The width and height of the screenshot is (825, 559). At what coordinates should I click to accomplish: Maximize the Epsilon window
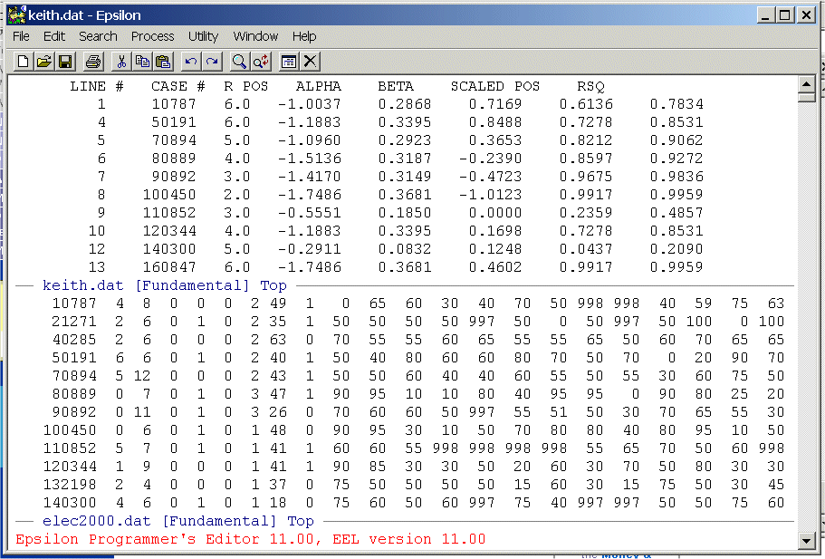tap(785, 15)
